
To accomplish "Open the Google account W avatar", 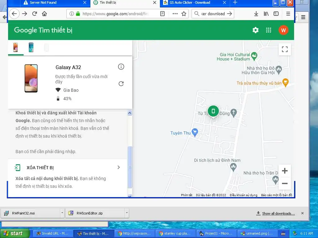I will [x=283, y=30].
